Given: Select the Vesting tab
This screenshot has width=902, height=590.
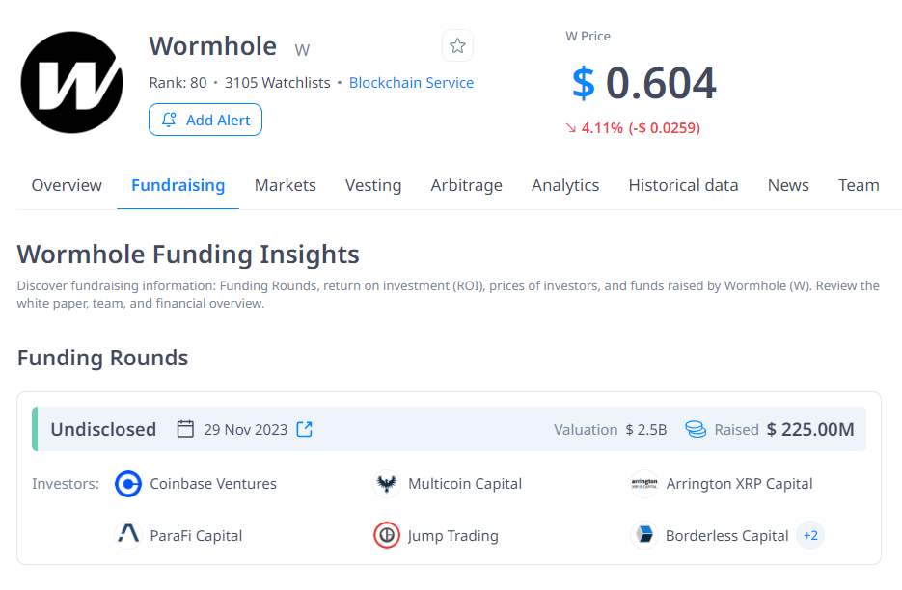Looking at the screenshot, I should click(x=373, y=185).
